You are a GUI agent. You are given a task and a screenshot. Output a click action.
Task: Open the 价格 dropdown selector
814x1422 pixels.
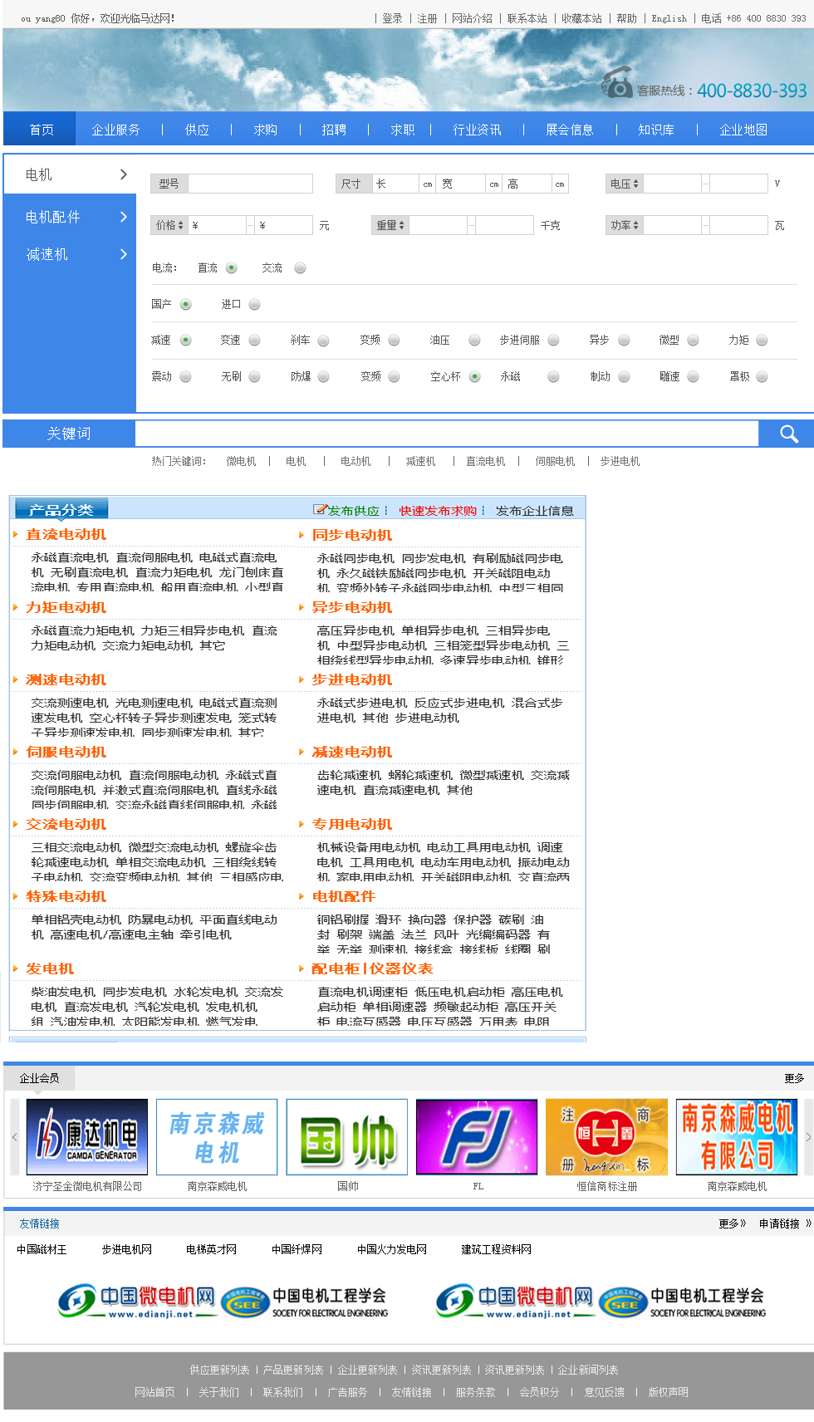pyautogui.click(x=169, y=225)
